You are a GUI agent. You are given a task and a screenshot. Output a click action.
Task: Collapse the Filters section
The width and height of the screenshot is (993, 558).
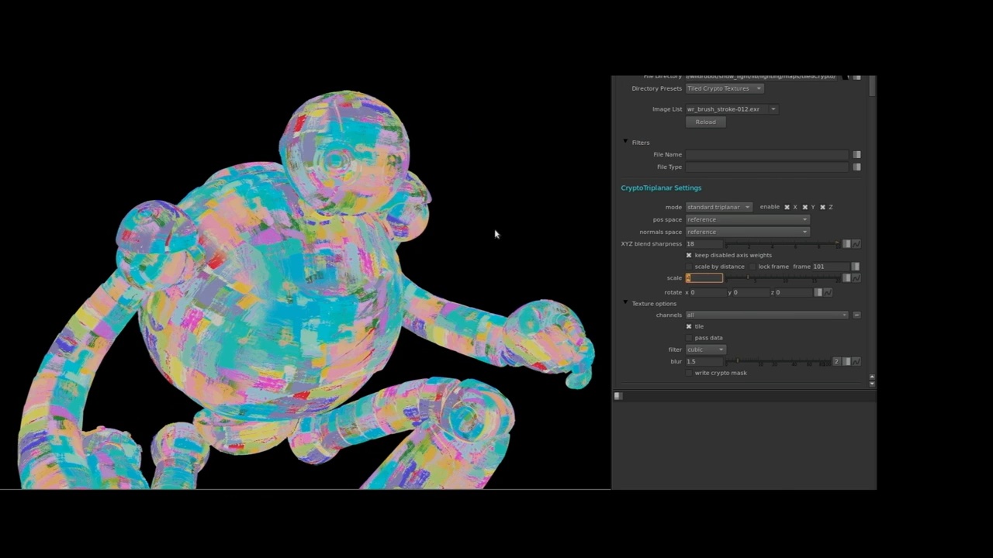(x=625, y=142)
